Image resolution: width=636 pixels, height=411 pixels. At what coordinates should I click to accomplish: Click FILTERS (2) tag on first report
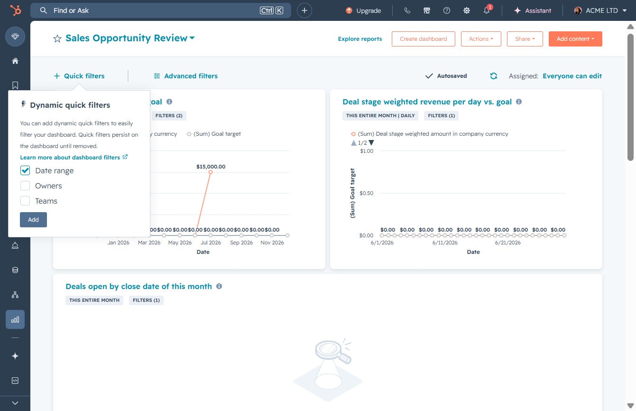tap(169, 115)
